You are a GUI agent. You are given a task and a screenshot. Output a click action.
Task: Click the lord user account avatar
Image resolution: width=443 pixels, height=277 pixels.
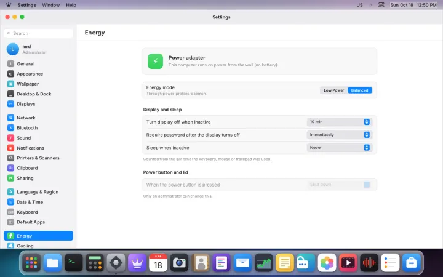[13, 49]
